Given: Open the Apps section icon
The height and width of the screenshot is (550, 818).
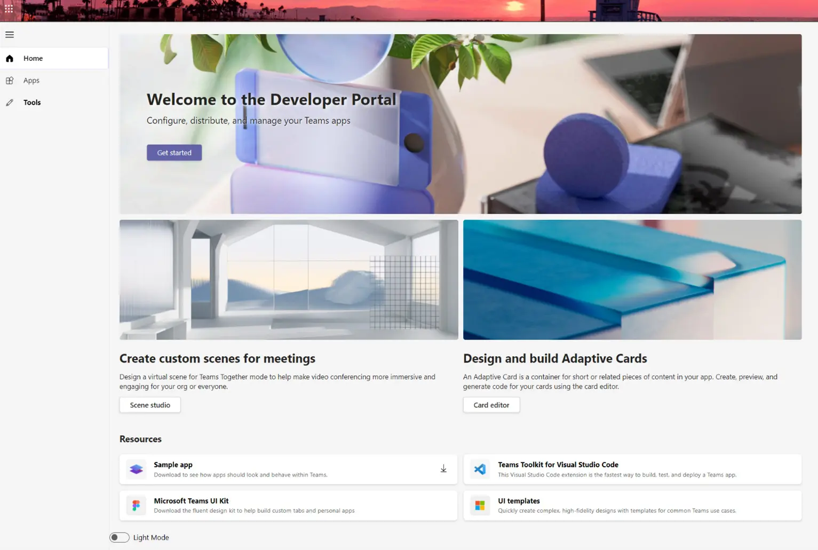Looking at the screenshot, I should [10, 80].
